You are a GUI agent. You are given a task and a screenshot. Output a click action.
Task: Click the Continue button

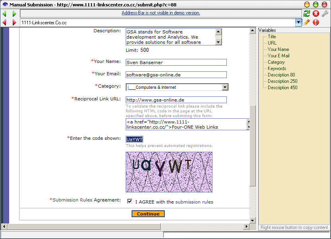(148, 214)
